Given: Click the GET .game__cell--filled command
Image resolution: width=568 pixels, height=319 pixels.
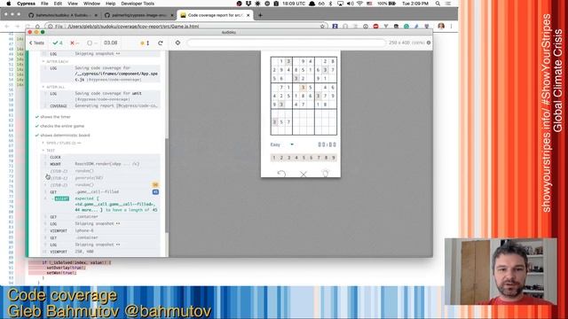Looking at the screenshot, I should 100,191.
